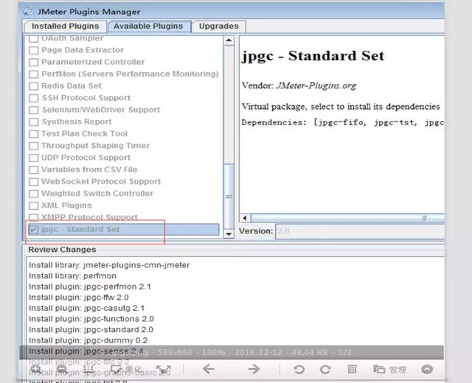Click the Version label
Screen dimensions: 472x383
pyautogui.click(x=256, y=231)
